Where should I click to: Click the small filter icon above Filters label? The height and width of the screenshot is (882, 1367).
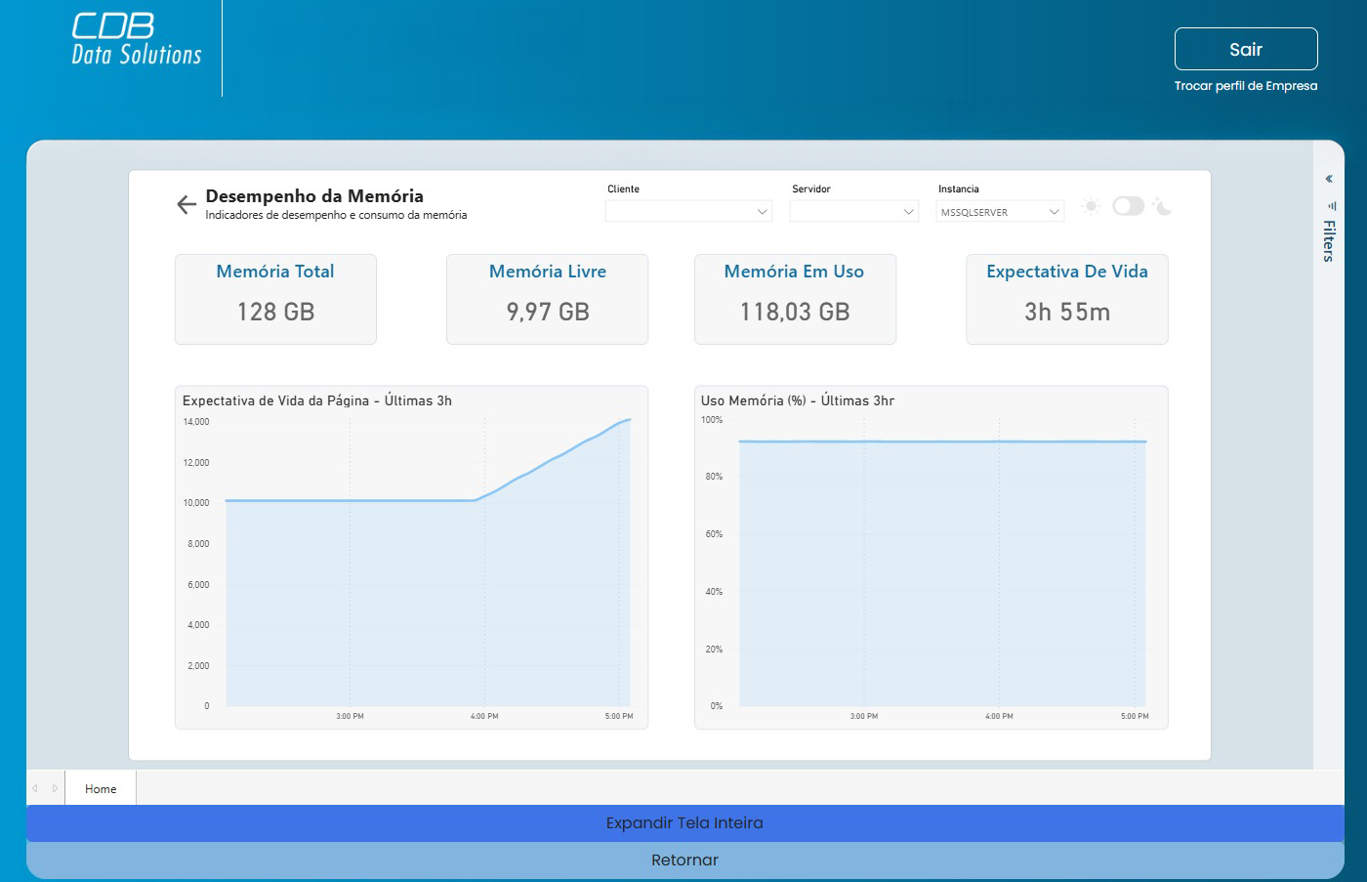[x=1330, y=206]
